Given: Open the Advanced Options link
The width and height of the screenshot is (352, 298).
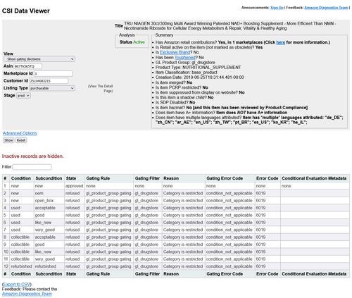Looking at the screenshot, I should (x=20, y=133).
